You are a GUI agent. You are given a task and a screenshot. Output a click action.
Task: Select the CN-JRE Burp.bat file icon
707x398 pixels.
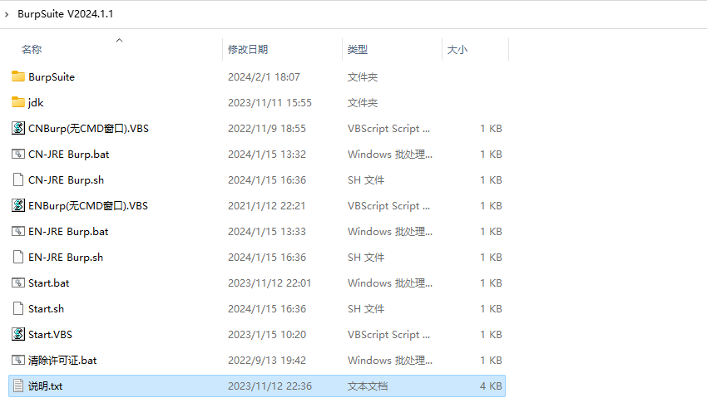tap(18, 154)
